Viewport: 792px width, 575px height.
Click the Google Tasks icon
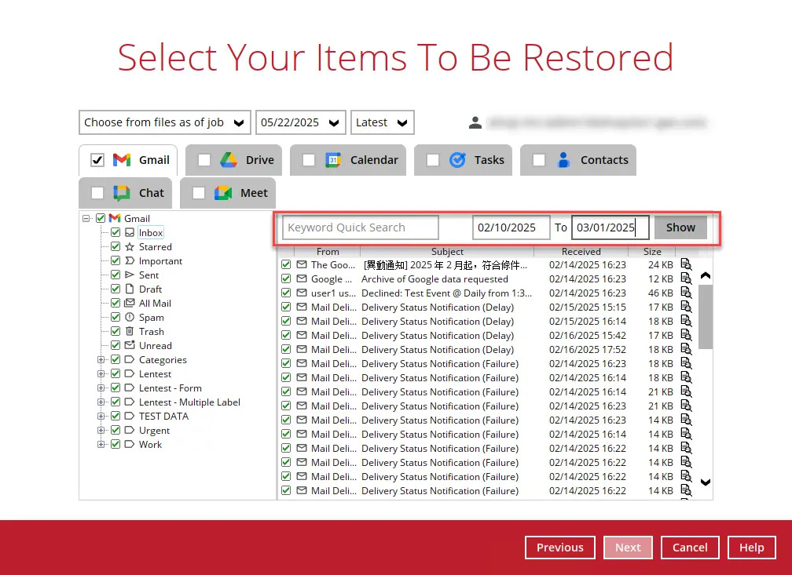[x=457, y=160]
